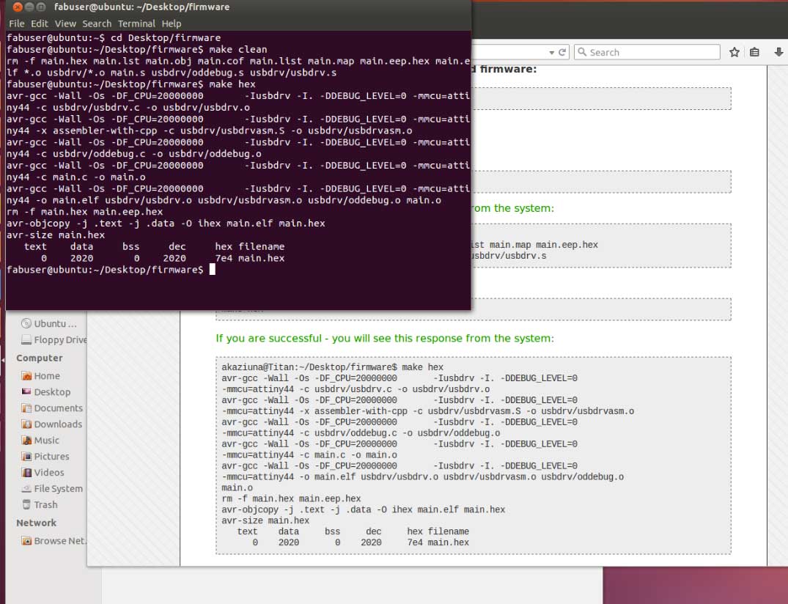Open Trash in the file manager sidebar
Screen dimensions: 788x604
tap(40, 504)
